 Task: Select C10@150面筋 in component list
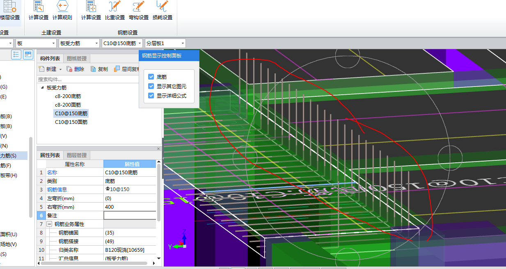click(x=71, y=122)
